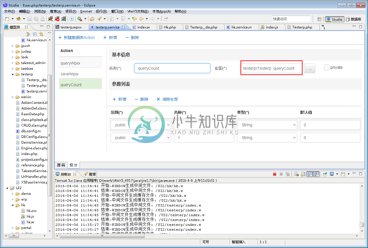The image size is (368, 248).
Task: Terminate the console process with red square
Action: tap(275, 174)
